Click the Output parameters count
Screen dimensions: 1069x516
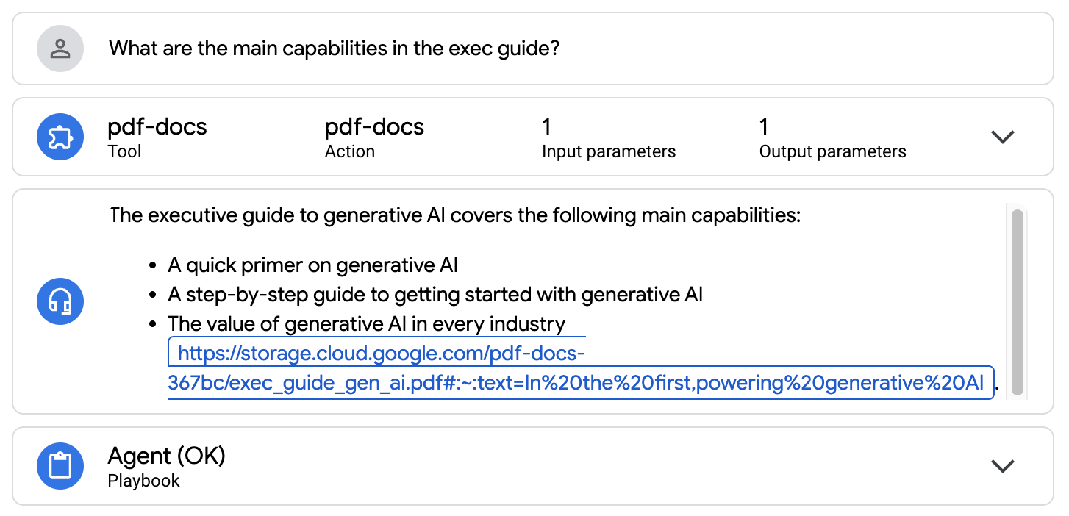764,127
